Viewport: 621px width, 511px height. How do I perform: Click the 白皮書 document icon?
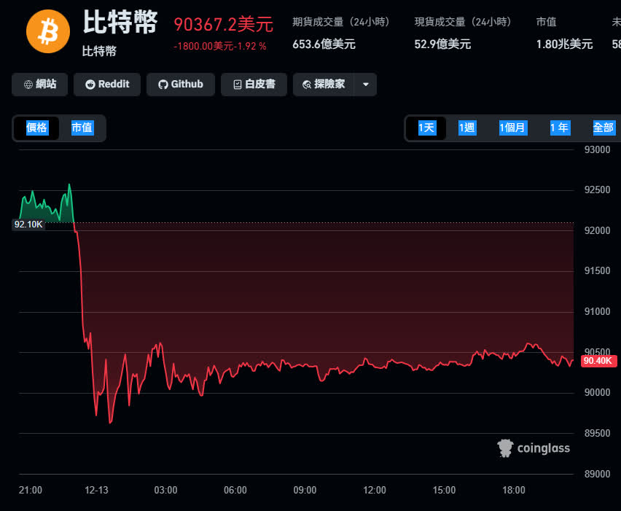tap(237, 85)
